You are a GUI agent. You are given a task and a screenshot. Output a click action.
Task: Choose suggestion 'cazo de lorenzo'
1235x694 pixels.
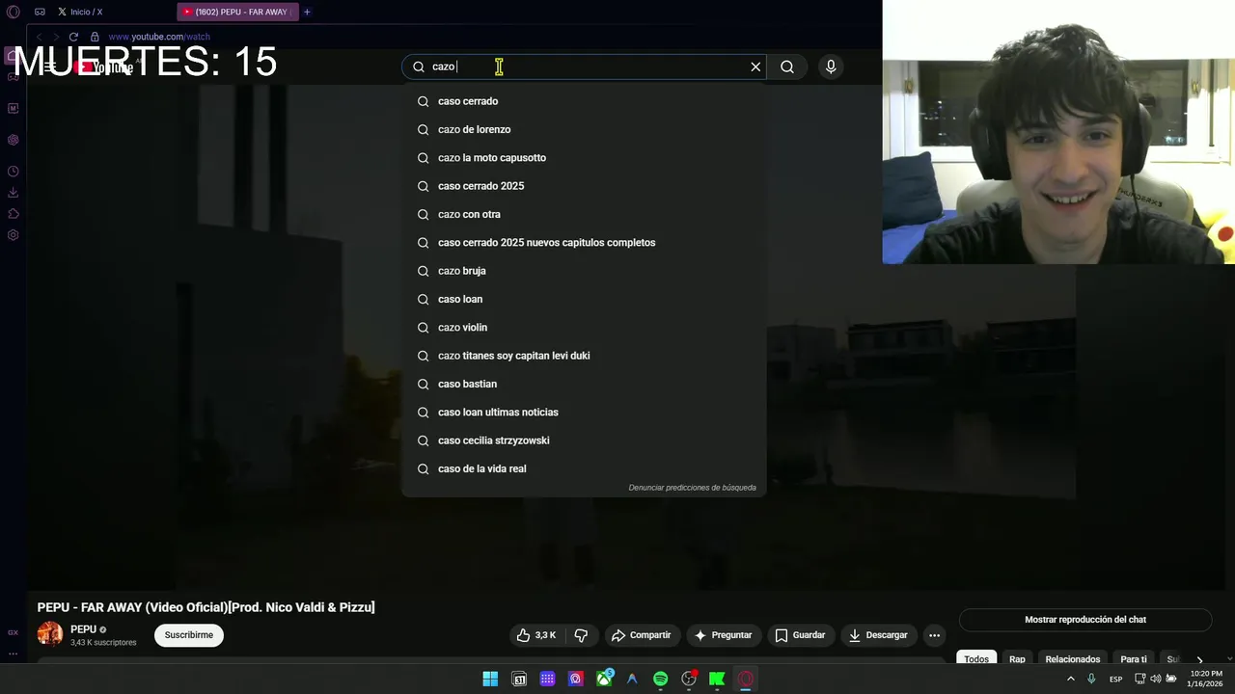584,129
